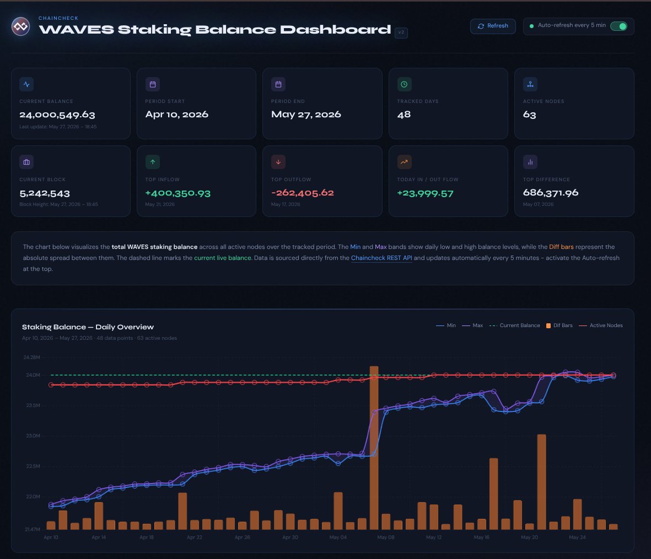Click the second-tallest diff bar near May 21
Image resolution: width=651 pixels, height=559 pixels.
point(541,482)
